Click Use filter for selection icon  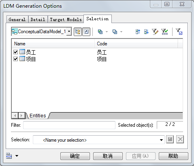179,32
